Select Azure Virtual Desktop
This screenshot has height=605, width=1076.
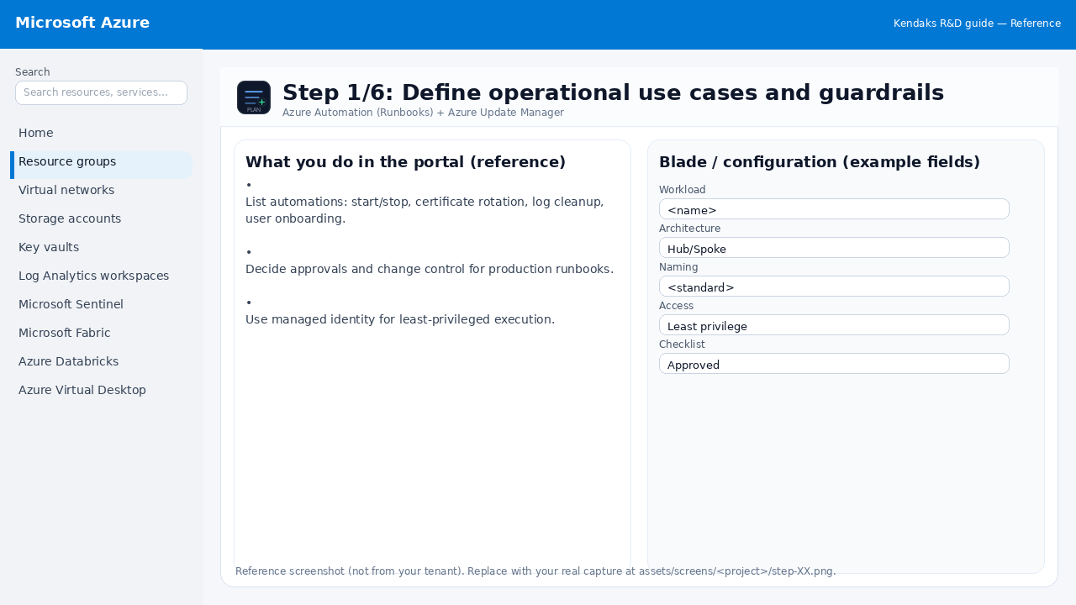101,390
